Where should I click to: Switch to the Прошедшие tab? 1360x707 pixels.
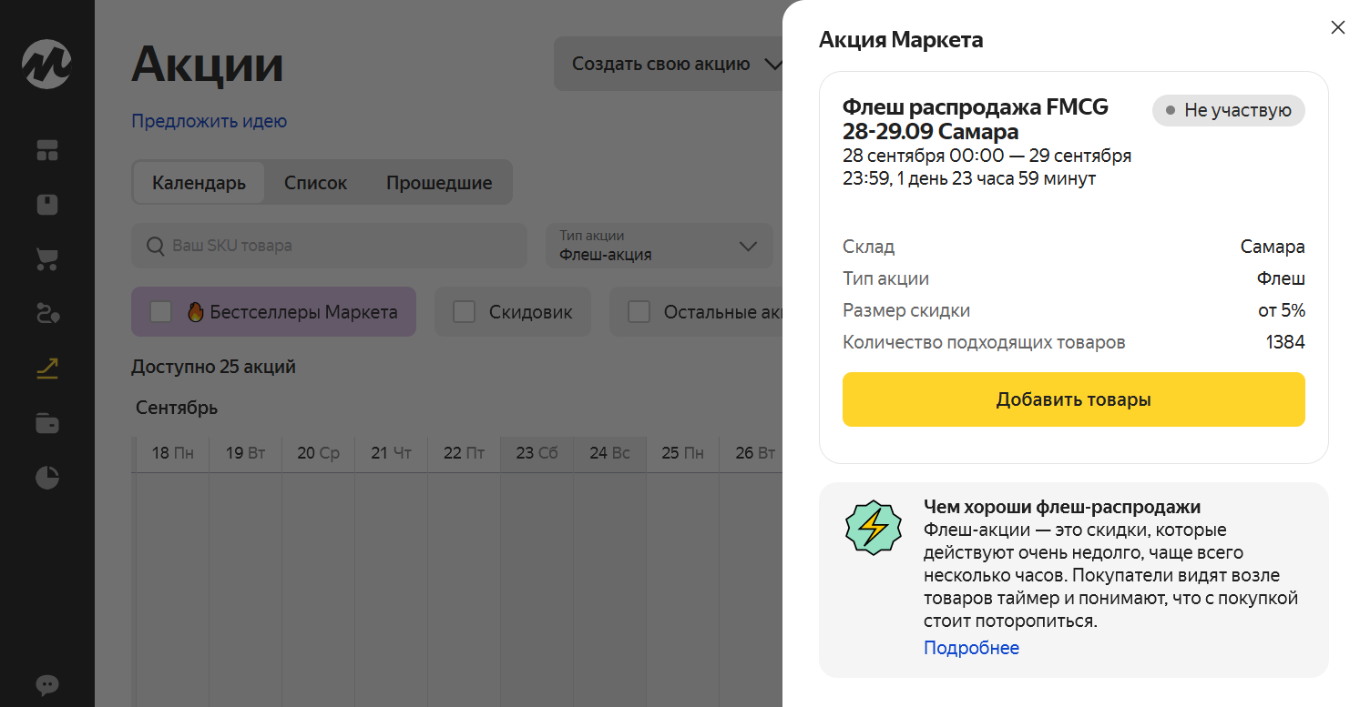439,183
